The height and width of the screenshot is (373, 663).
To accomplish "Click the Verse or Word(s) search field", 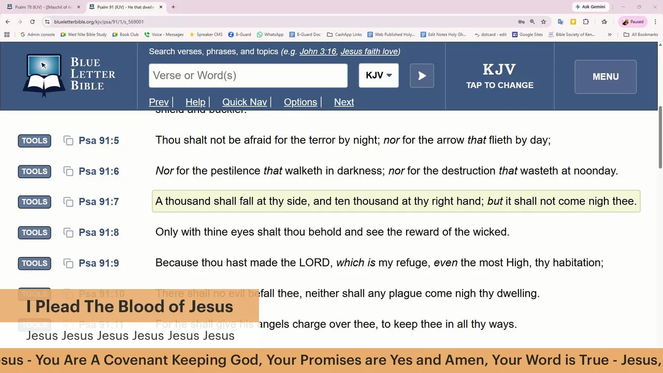I will pyautogui.click(x=248, y=76).
